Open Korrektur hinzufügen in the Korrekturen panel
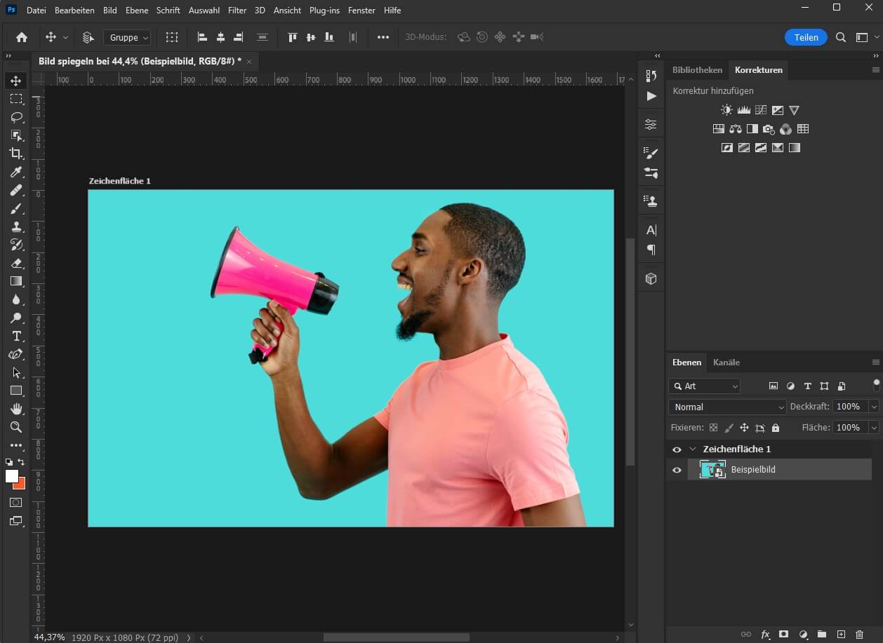The height and width of the screenshot is (643, 883). pos(712,91)
